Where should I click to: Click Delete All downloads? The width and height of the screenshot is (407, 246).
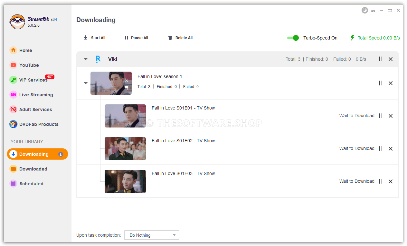coord(180,38)
